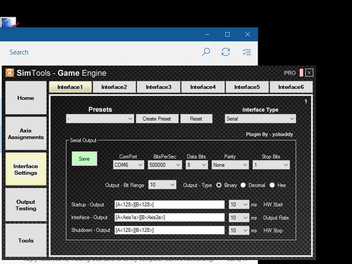The height and width of the screenshot is (264, 352).
Task: Open Axis Assignments section
Action: click(x=26, y=134)
